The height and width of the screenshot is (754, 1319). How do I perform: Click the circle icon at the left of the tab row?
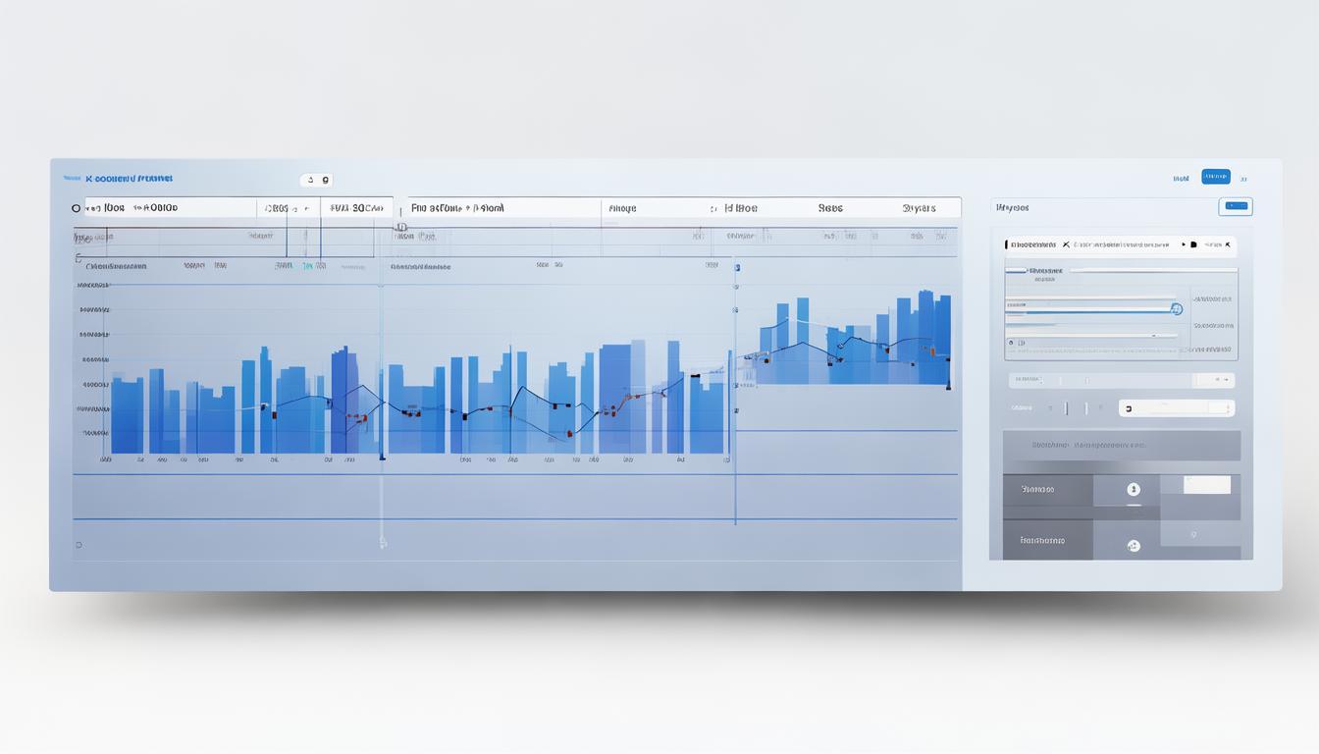[77, 208]
